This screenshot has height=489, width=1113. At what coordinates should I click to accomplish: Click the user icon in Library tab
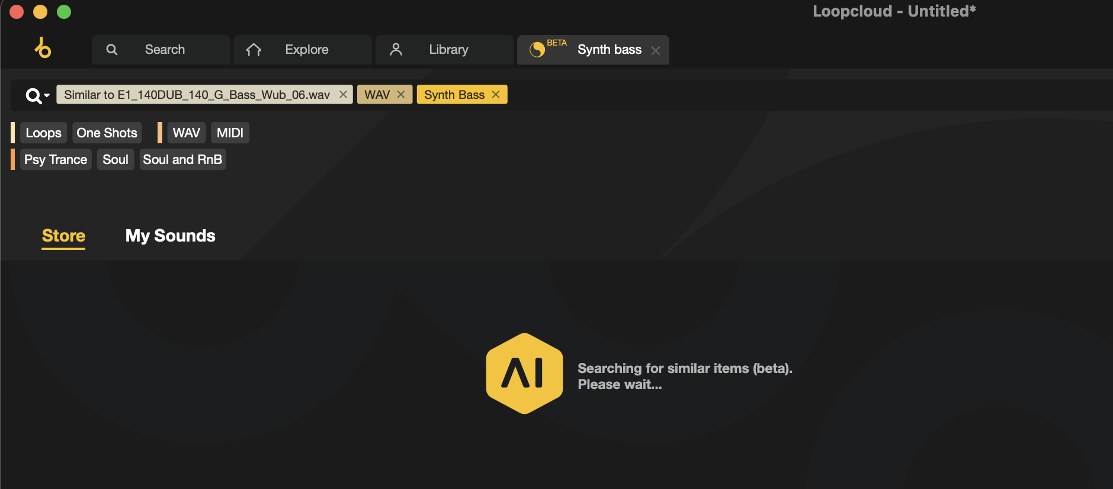396,50
